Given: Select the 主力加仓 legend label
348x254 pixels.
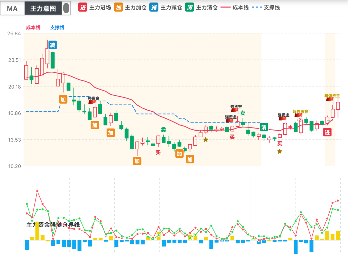Looking at the screenshot, I should (x=136, y=8).
